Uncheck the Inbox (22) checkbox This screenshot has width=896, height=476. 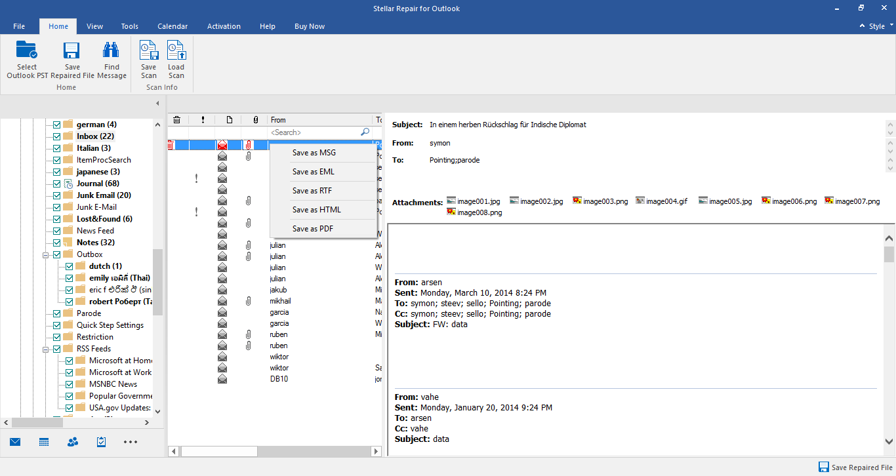(56, 136)
